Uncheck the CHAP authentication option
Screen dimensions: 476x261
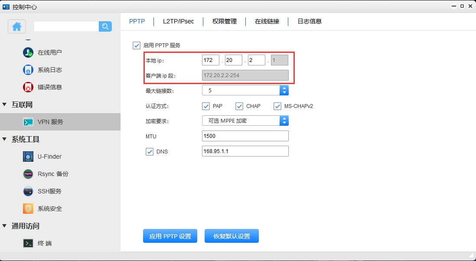click(x=239, y=106)
